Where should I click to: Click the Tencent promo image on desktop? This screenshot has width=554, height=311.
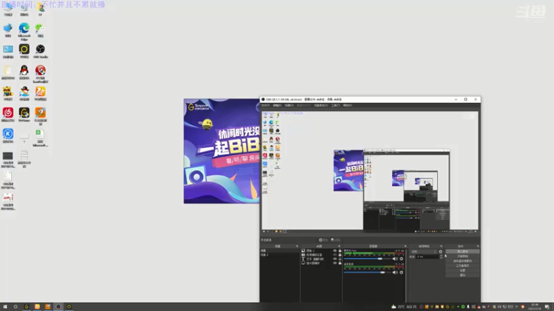tap(222, 151)
